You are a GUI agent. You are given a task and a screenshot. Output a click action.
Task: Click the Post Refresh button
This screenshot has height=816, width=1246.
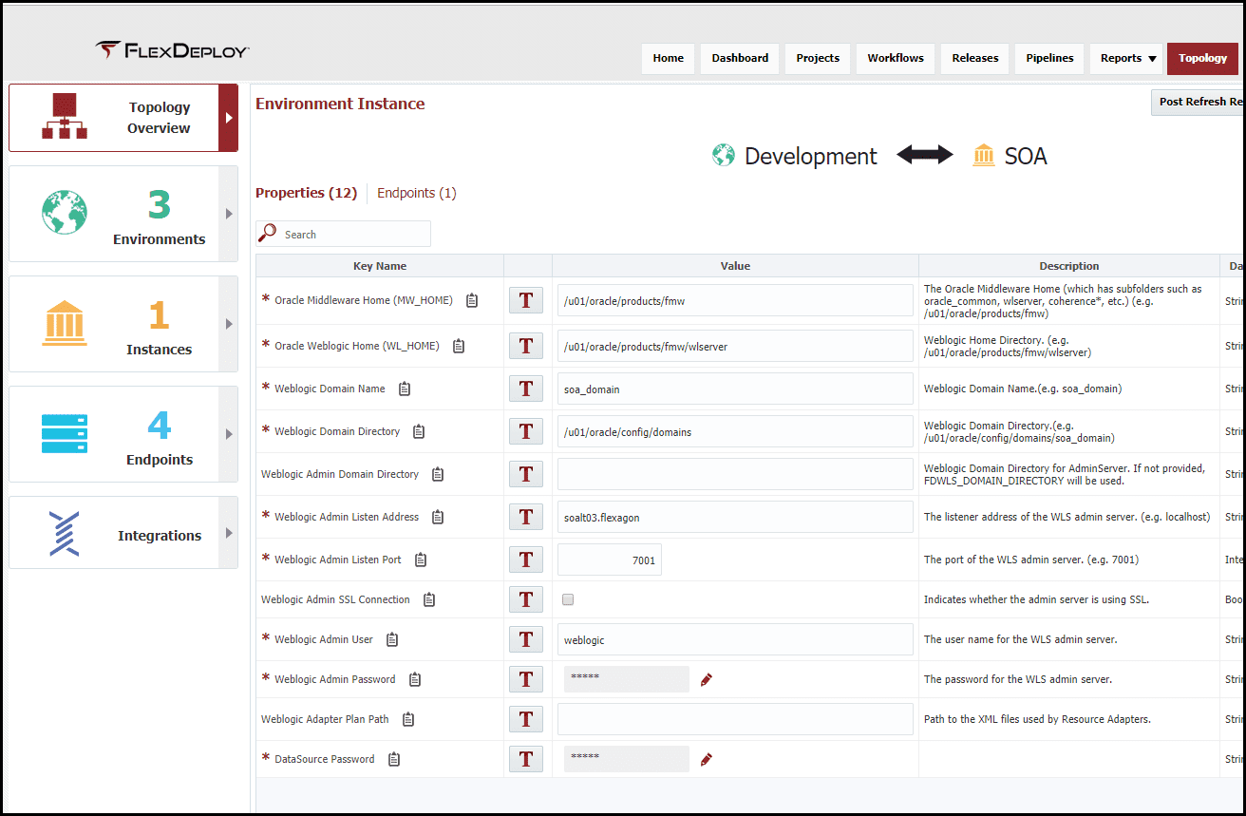pos(1199,102)
